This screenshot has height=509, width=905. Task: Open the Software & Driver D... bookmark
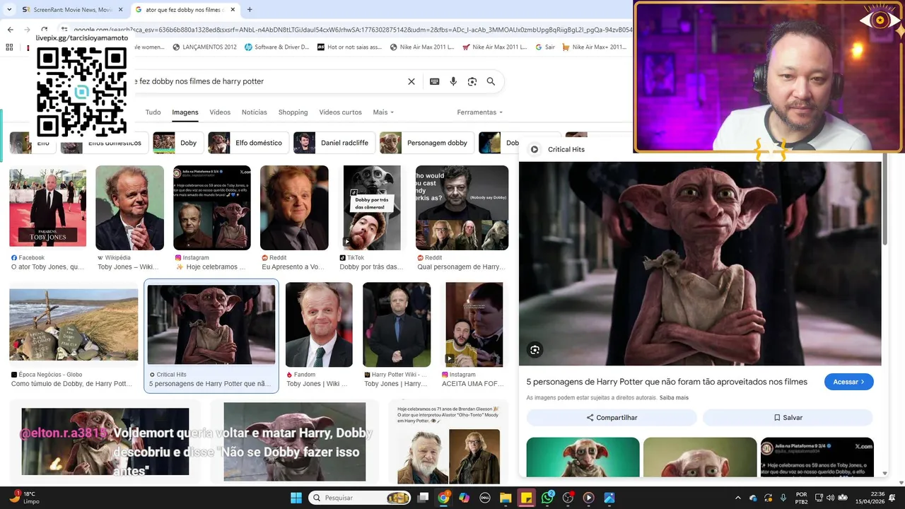pyautogui.click(x=276, y=47)
